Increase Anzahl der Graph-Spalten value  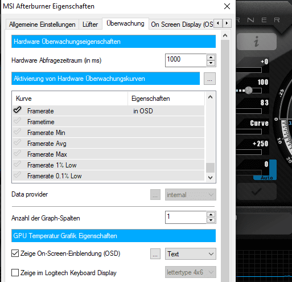(211, 214)
